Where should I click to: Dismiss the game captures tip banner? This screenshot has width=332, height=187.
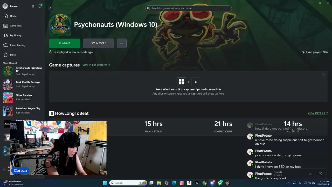click(323, 75)
